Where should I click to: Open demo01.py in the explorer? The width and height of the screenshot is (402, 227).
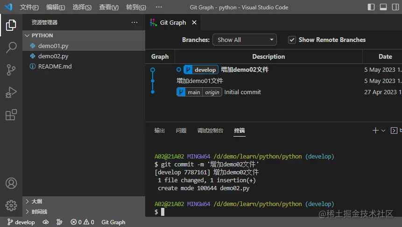[x=84, y=46]
